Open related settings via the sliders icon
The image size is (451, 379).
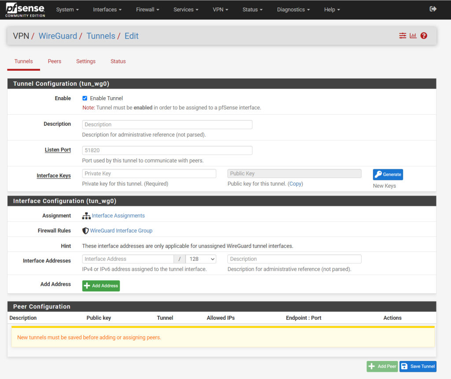(403, 36)
